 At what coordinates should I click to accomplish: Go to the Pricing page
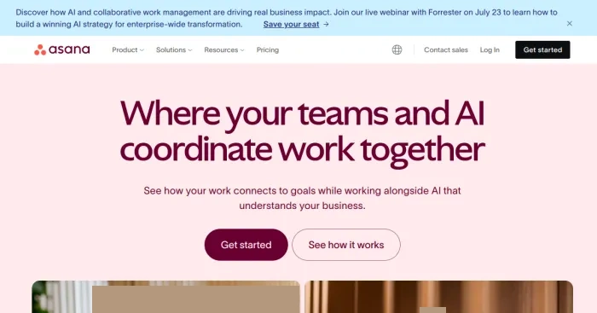(268, 49)
